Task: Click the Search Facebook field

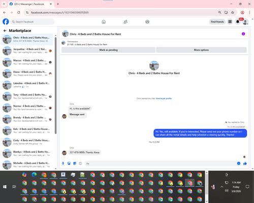Action: click(x=33, y=22)
